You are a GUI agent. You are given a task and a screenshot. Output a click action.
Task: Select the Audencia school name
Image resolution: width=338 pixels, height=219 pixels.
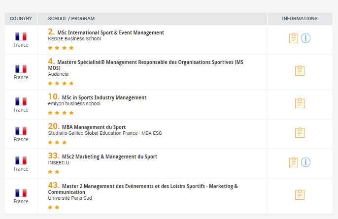[x=58, y=74]
